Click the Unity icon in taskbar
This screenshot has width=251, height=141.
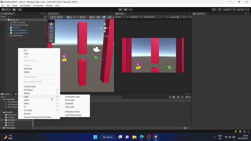156,137
